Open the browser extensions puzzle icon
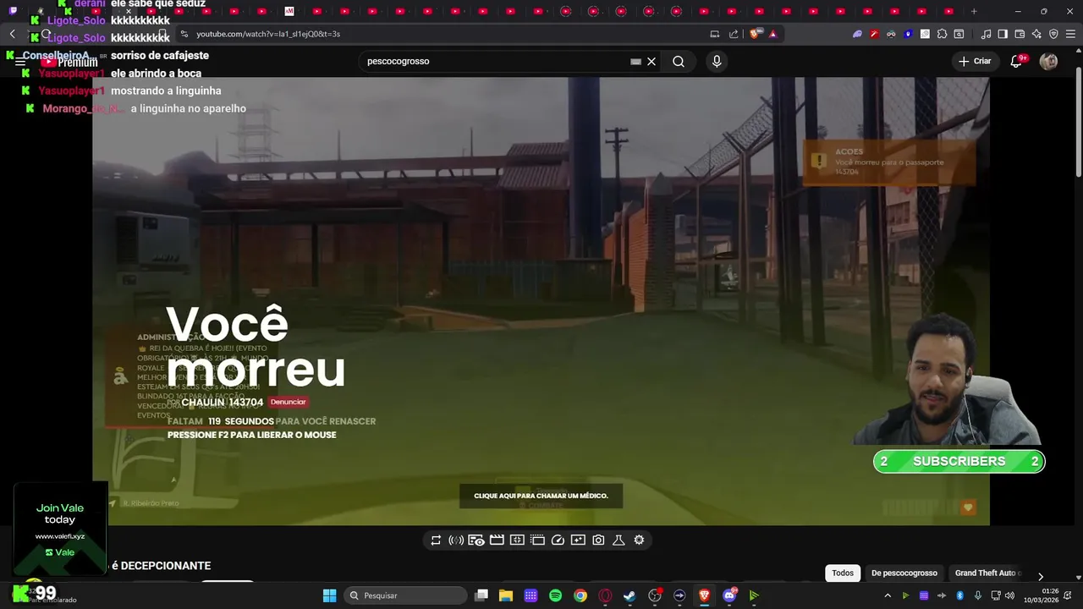The width and height of the screenshot is (1083, 609). pyautogui.click(x=942, y=34)
